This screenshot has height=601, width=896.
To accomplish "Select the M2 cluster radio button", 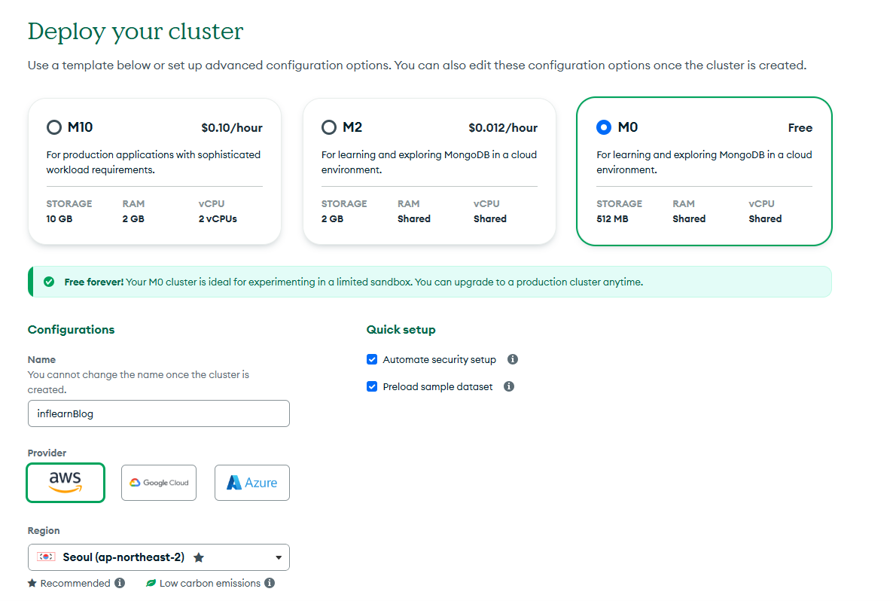I will (x=328, y=127).
